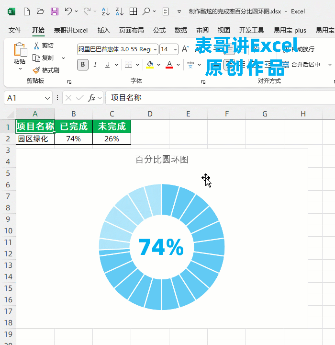335x345 pixels.
Task: Click the insert function fx icon
Action: coord(91,98)
